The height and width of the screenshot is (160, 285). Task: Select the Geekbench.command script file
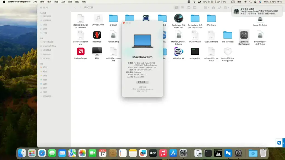click(x=80, y=35)
